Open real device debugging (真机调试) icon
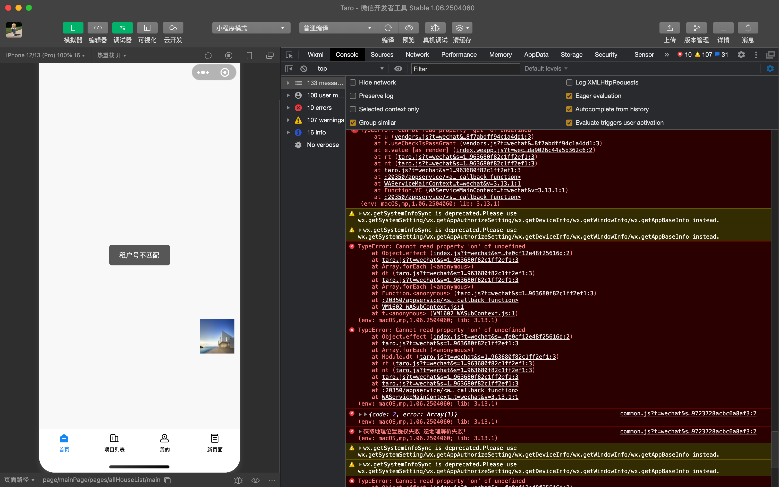The image size is (779, 487). tap(435, 28)
